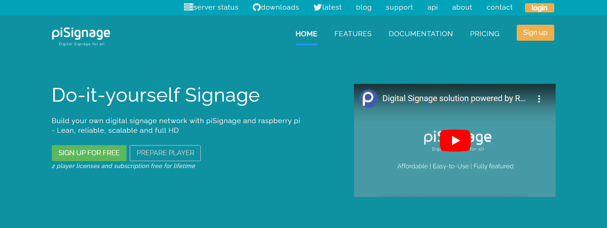Click the PREPARE PLAYER button
607x228 pixels.
click(165, 153)
